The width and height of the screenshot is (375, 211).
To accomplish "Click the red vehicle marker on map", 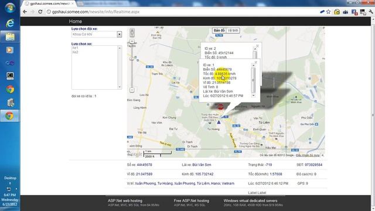I will (x=220, y=107).
